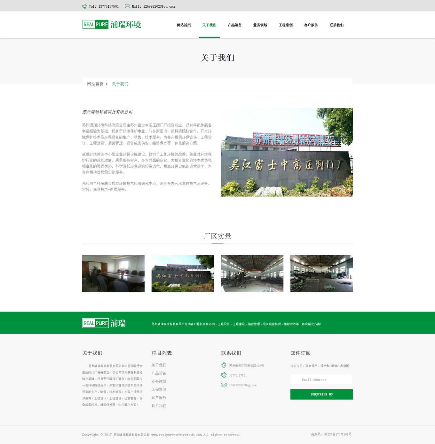The width and height of the screenshot is (435, 444).
Task: Click the mail envelope icon in top bar
Action: 127,6
